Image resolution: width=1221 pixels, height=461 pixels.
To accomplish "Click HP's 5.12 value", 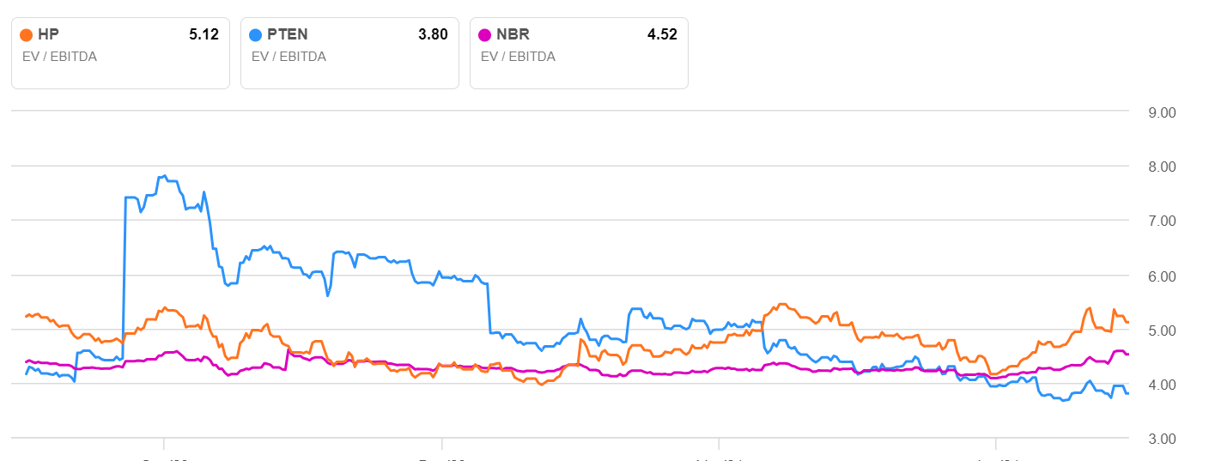I will (203, 35).
